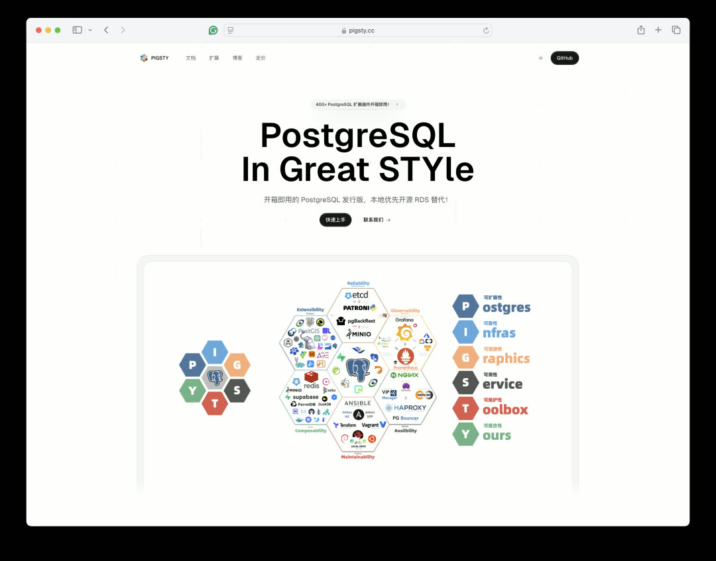Reload the pigsty.cc page
This screenshot has width=716, height=561.
(486, 30)
